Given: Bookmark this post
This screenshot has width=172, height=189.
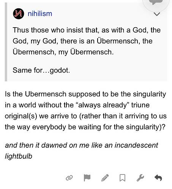Looking at the screenshot, I should (x=123, y=178).
